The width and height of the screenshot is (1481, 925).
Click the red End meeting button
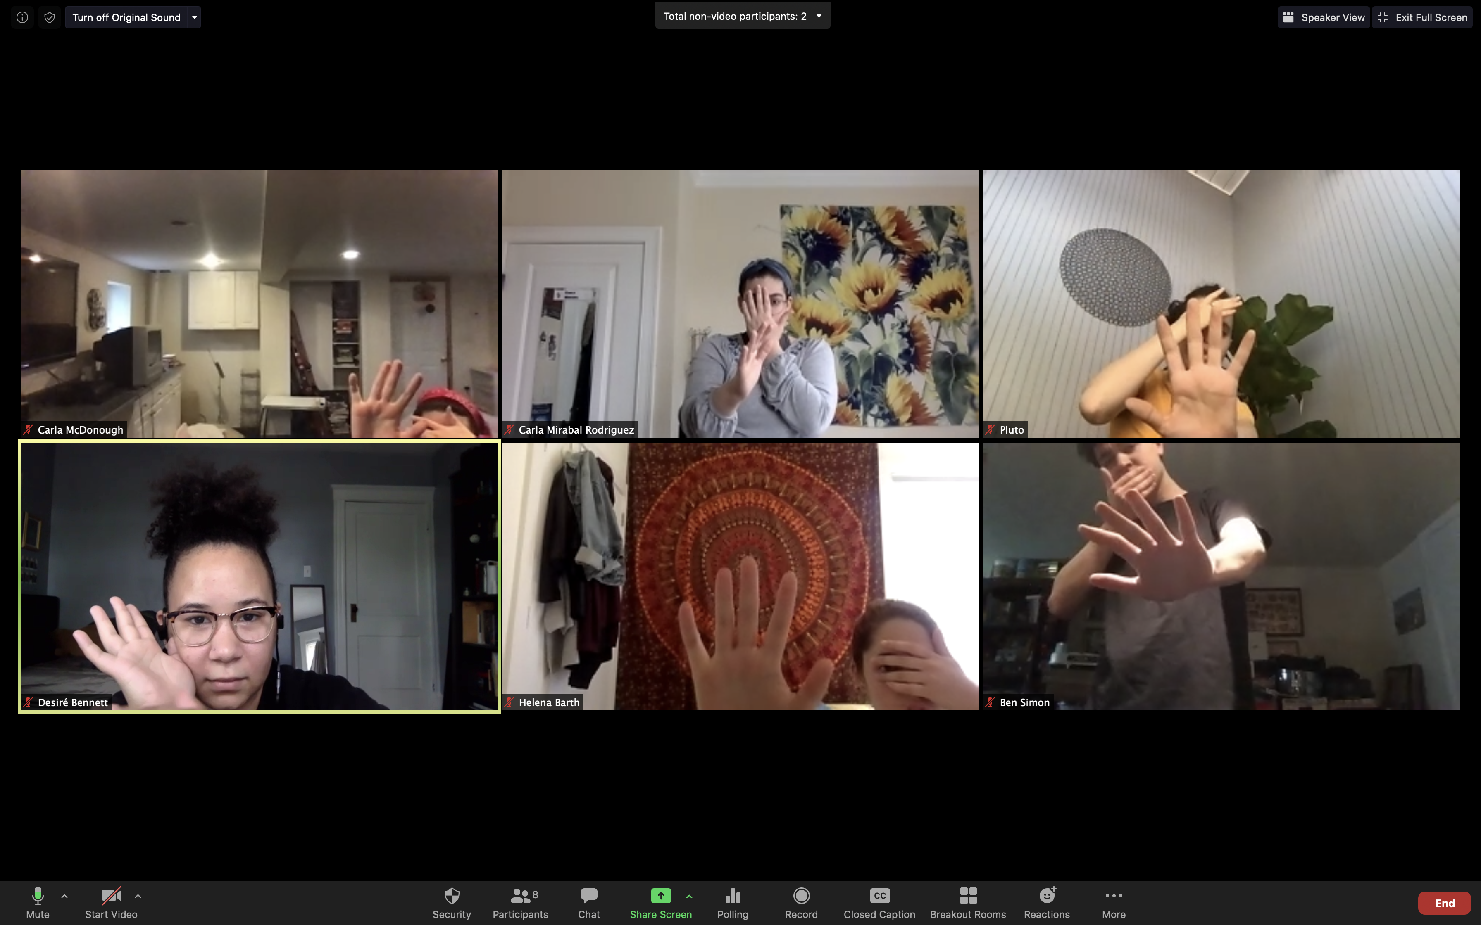coord(1444,903)
